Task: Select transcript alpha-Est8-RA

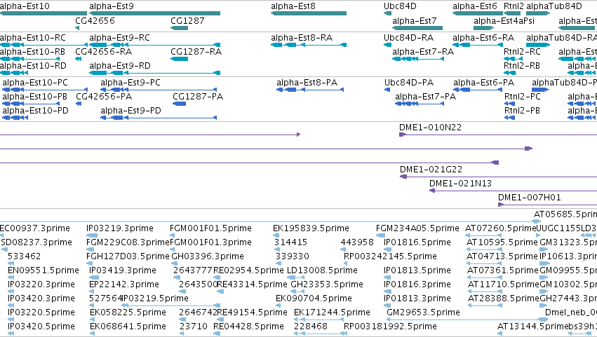Action: click(302, 38)
